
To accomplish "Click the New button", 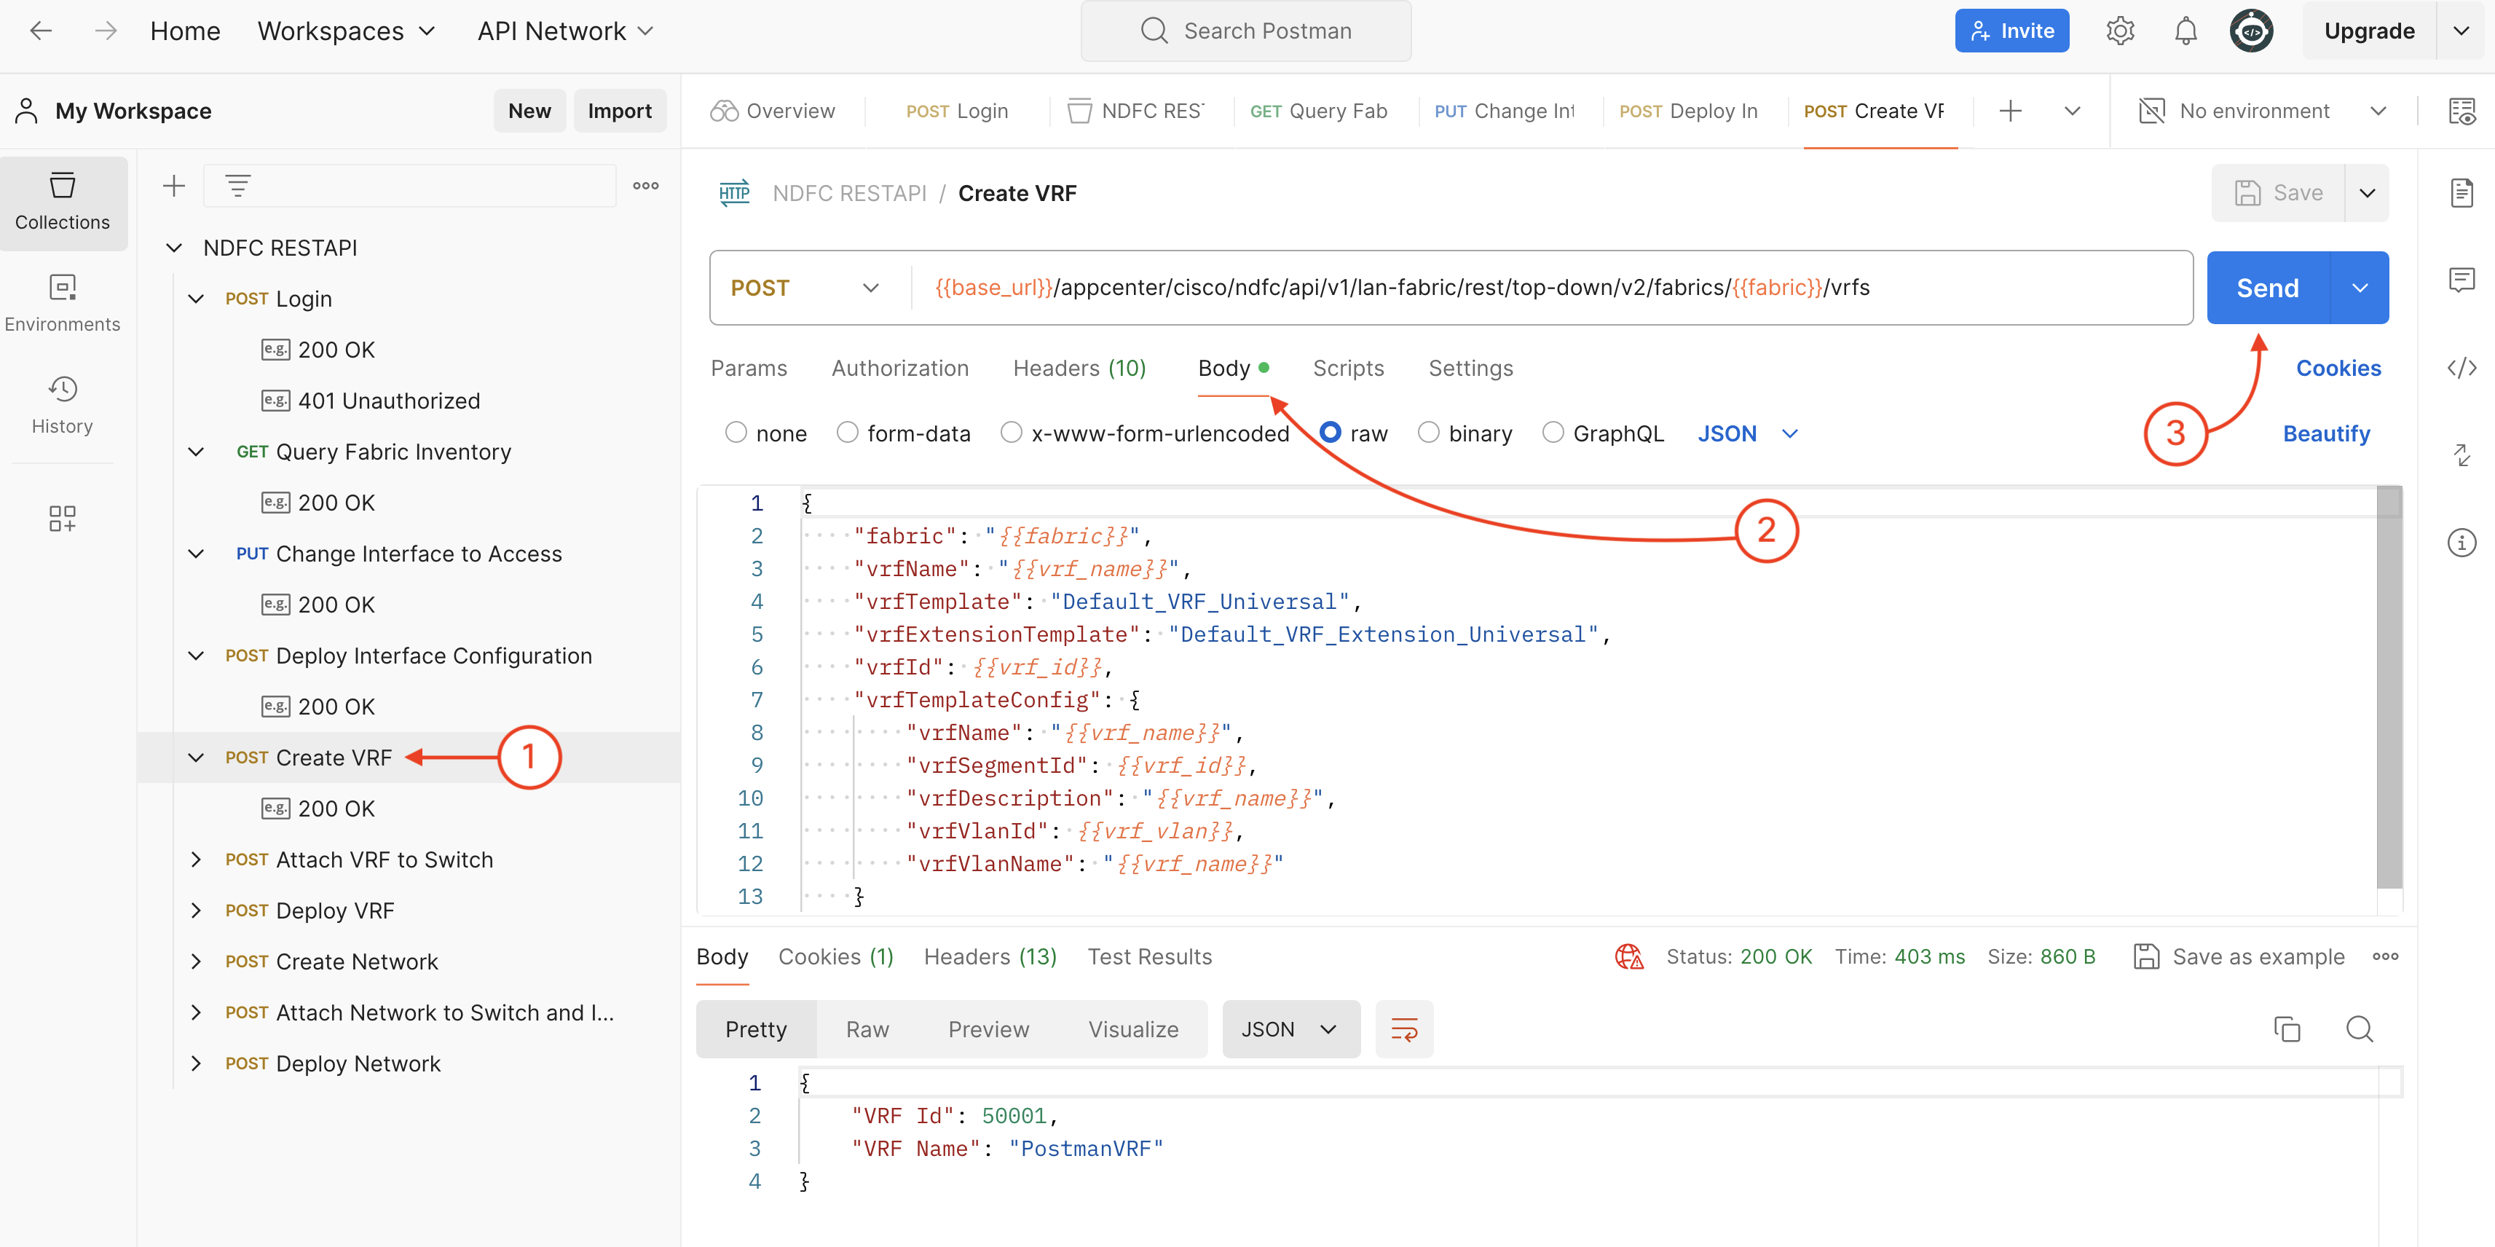I will click(529, 111).
